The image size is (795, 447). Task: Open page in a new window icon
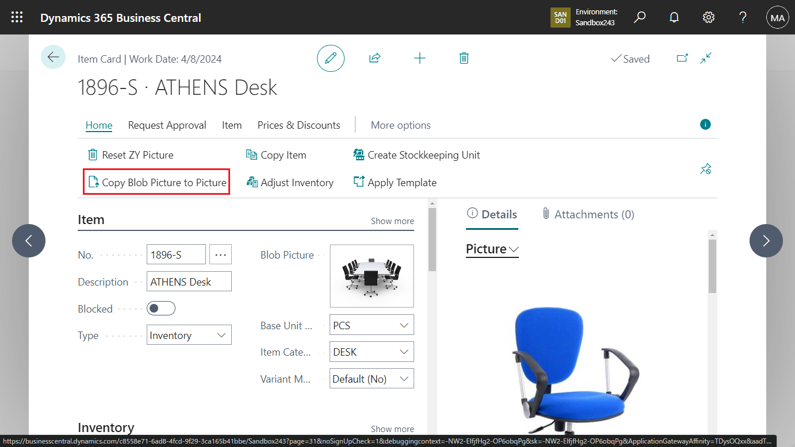coord(682,58)
